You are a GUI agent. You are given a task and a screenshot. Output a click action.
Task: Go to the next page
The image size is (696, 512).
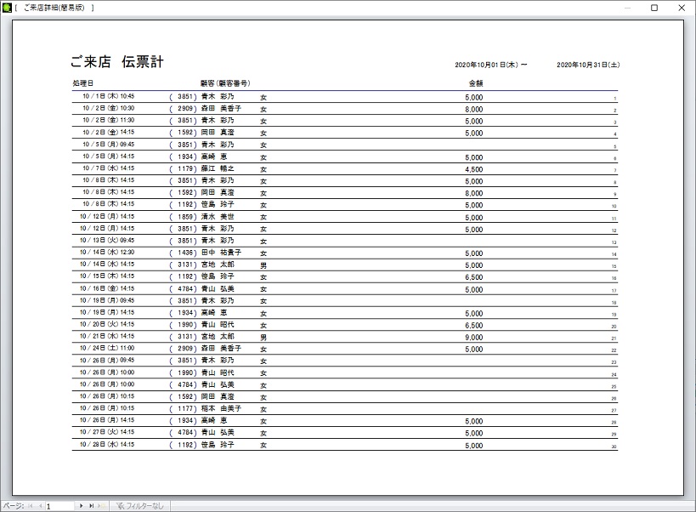[x=81, y=506]
